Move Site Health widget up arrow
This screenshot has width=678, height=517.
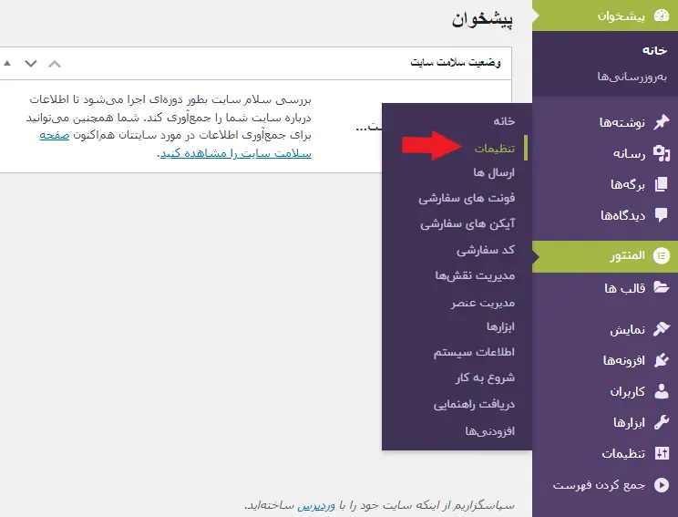[55, 64]
